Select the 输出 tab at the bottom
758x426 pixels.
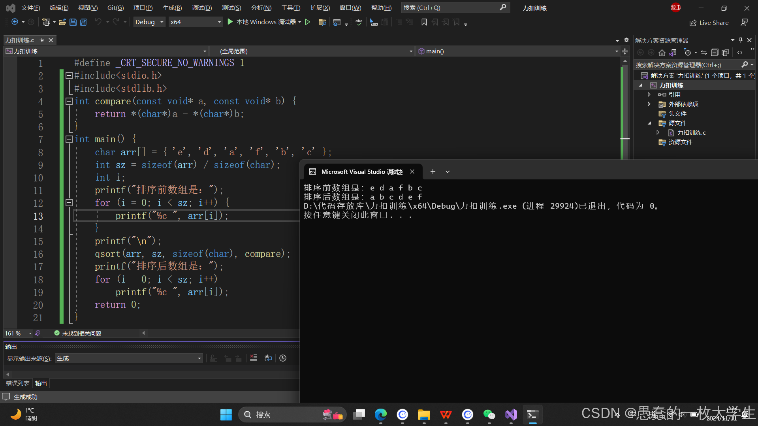(41, 383)
